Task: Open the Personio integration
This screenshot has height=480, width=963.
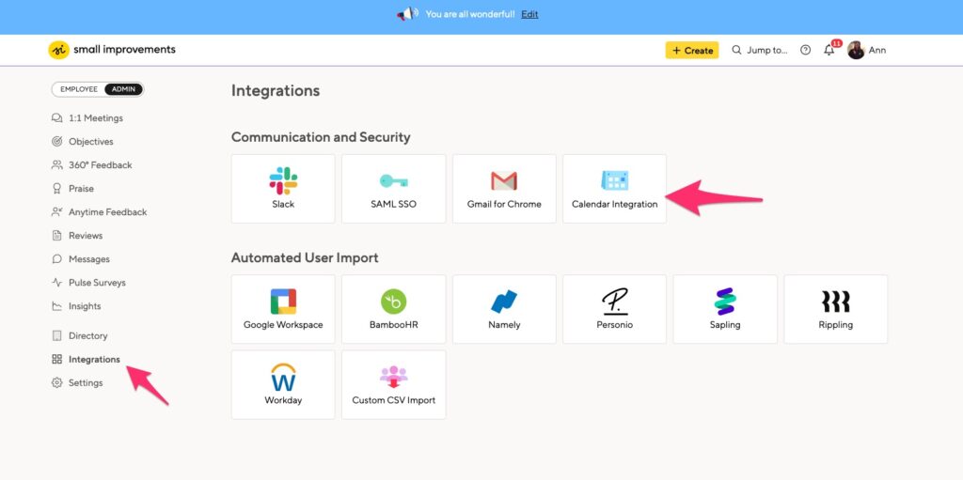Action: (x=614, y=309)
